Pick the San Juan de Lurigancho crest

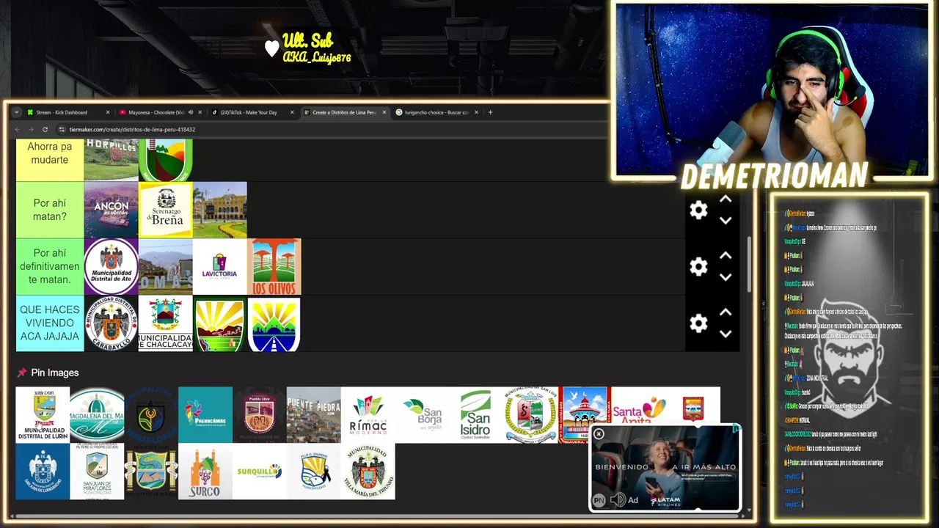(43, 471)
